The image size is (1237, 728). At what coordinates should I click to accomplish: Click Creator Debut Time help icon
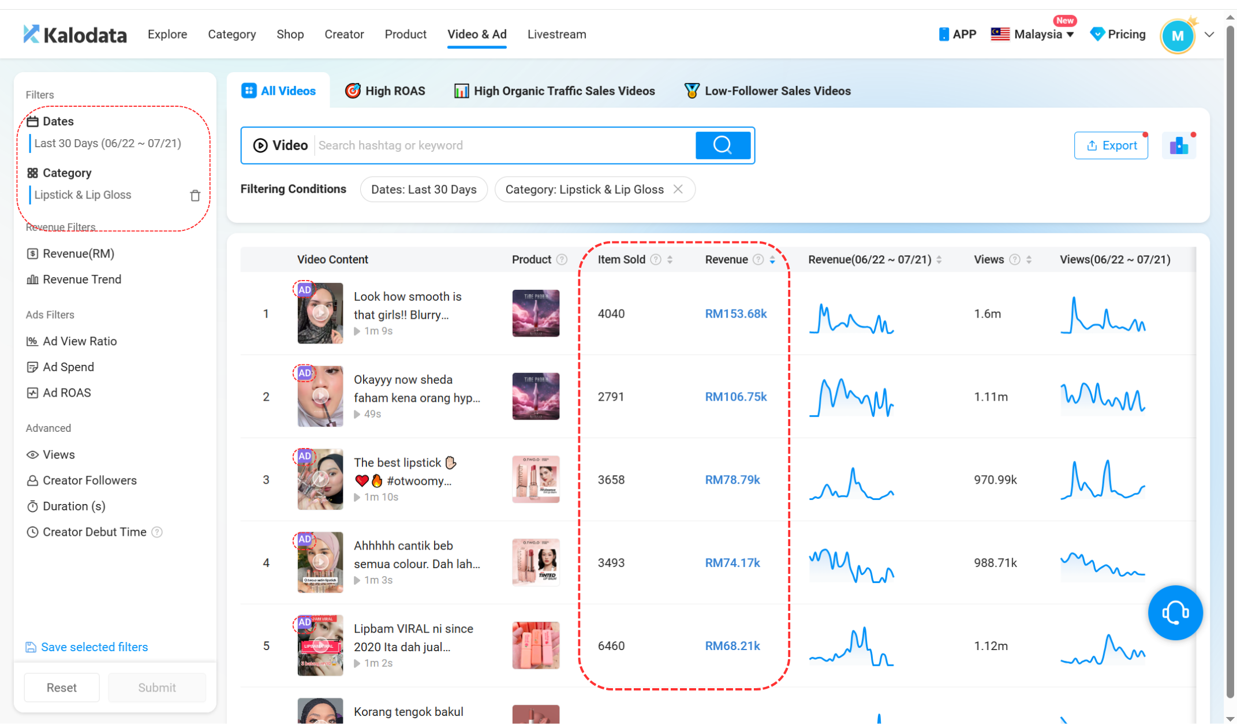point(157,532)
